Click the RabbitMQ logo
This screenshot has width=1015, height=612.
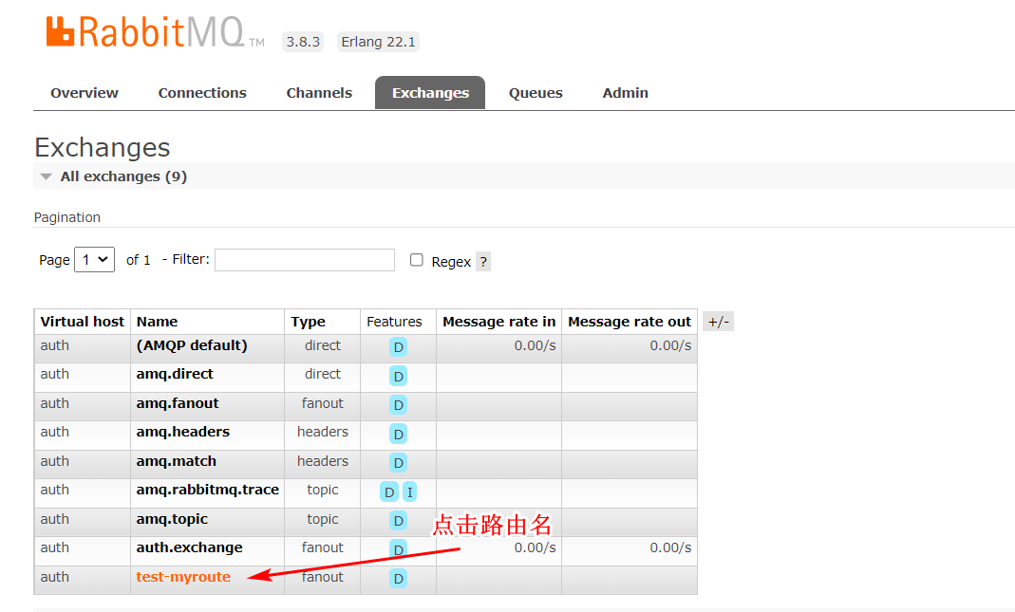pyautogui.click(x=156, y=32)
